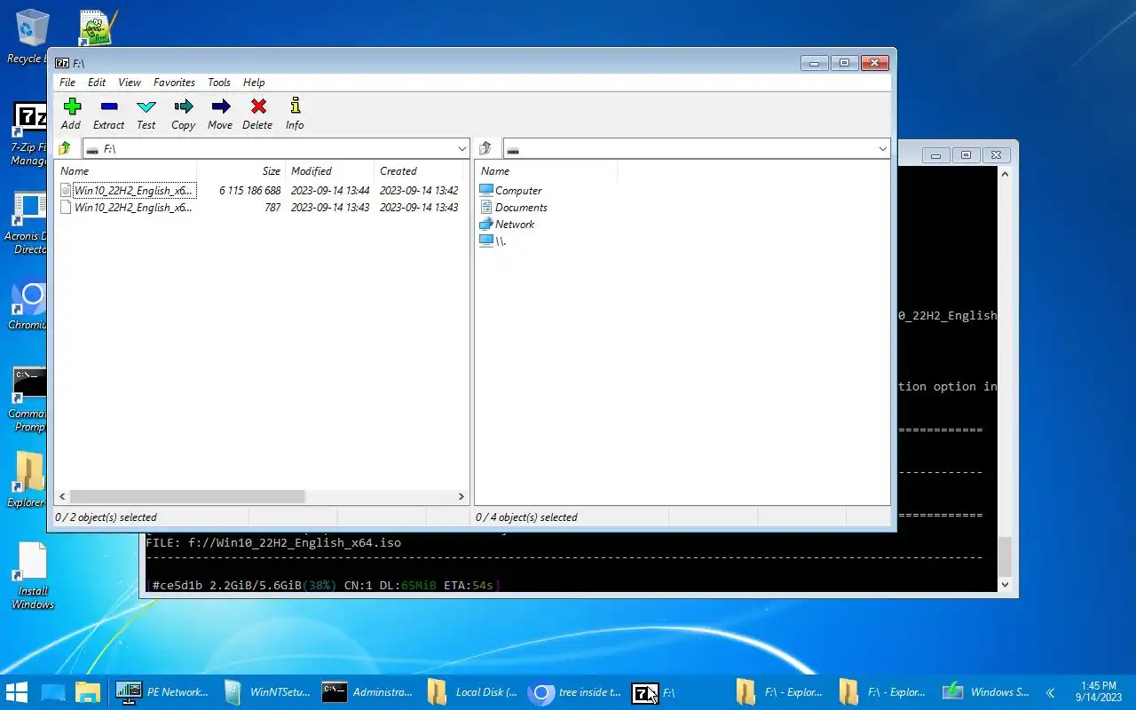Click the left panel horizontal scrollbar thumb
This screenshot has width=1136, height=710.
187,497
